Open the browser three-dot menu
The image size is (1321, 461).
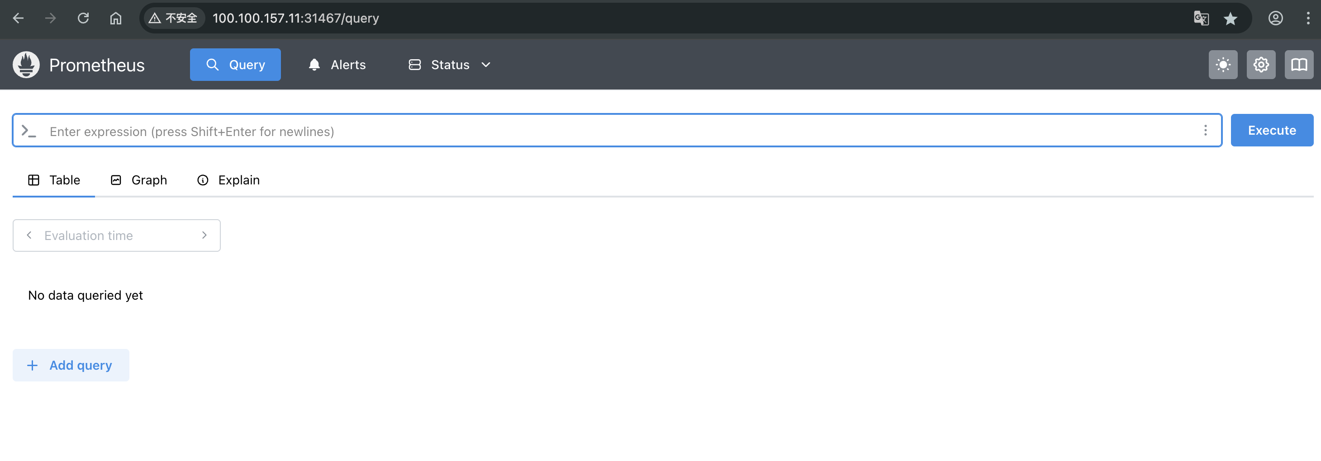tap(1308, 19)
